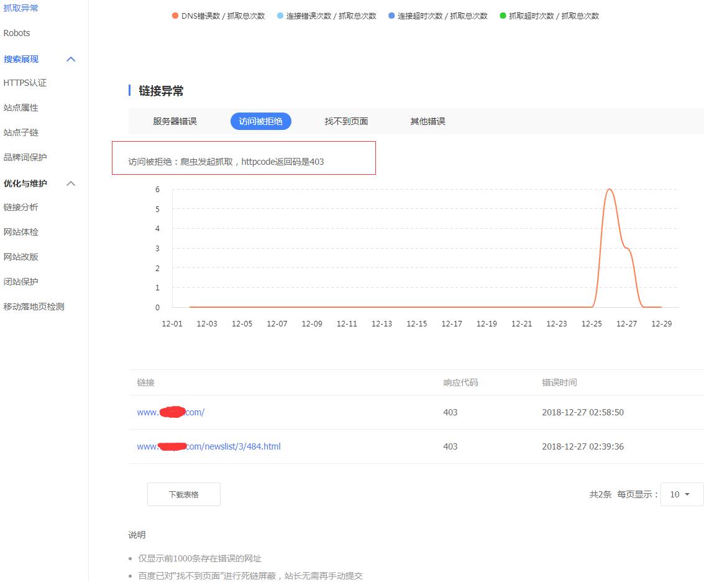Switch to 服务器错误 tab

pos(175,121)
